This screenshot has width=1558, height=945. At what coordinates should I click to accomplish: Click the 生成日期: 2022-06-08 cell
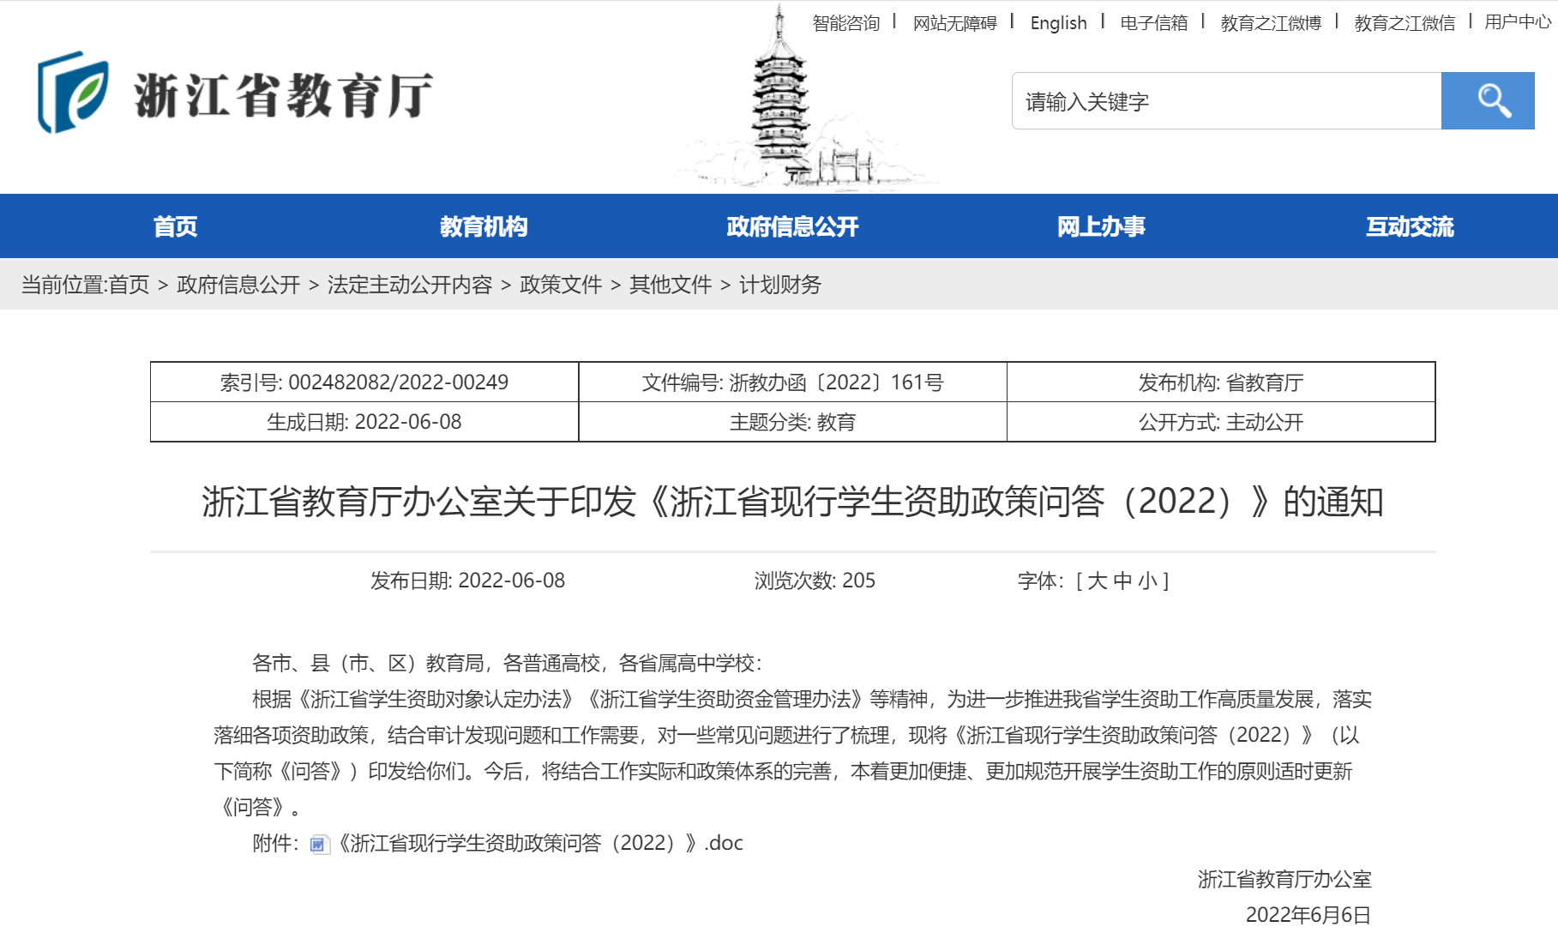(x=364, y=422)
